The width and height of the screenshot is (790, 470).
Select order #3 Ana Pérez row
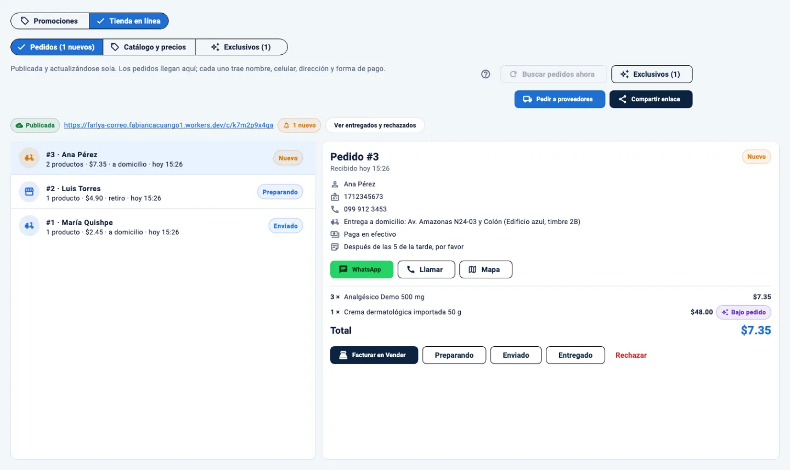click(x=163, y=158)
